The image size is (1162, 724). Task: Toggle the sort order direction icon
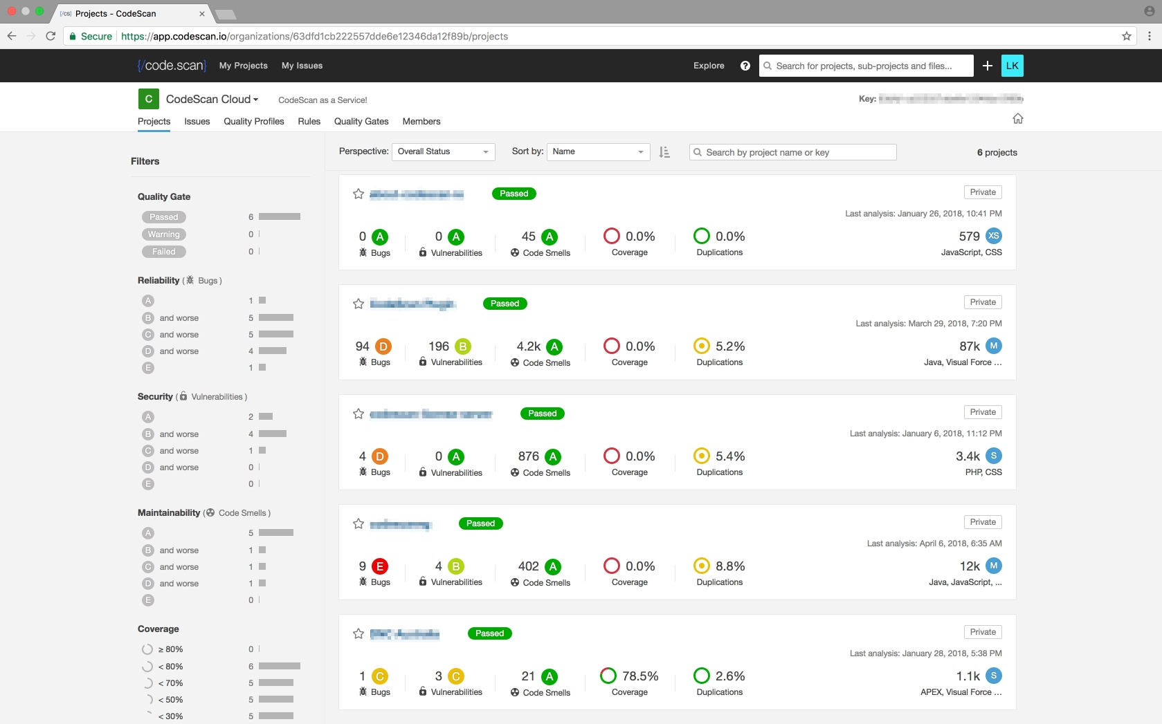[x=664, y=152]
